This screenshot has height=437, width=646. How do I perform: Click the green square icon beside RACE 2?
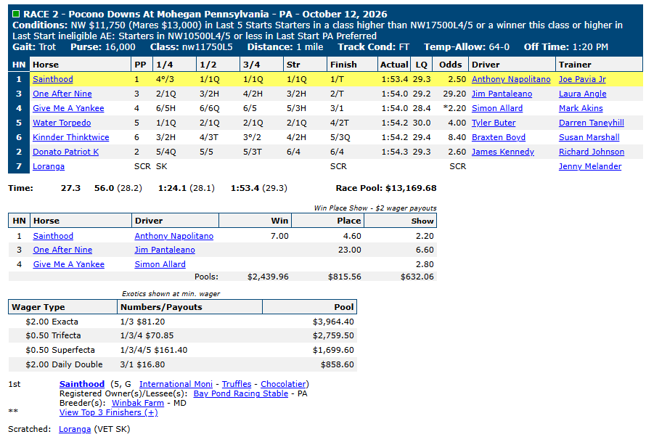(x=16, y=14)
